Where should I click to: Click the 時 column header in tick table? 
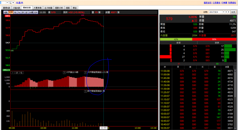165,67
